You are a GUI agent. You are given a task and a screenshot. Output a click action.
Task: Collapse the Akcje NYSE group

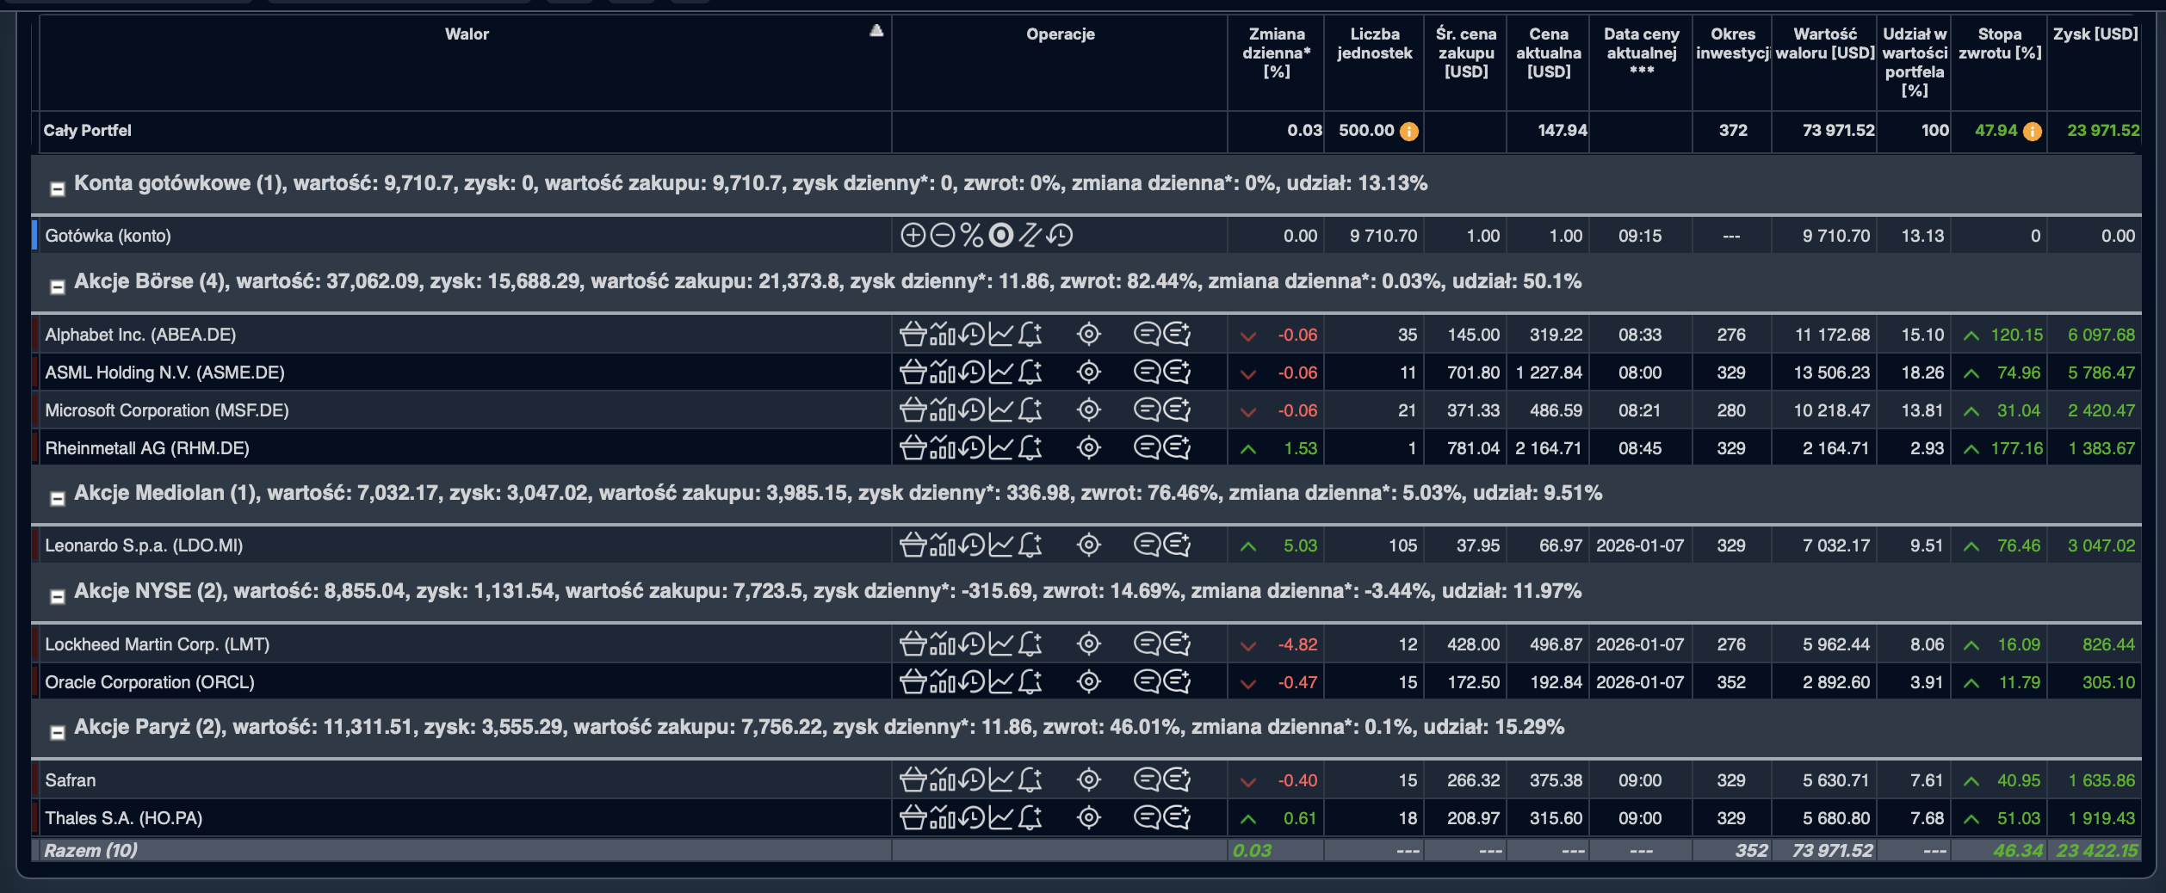pyautogui.click(x=58, y=597)
